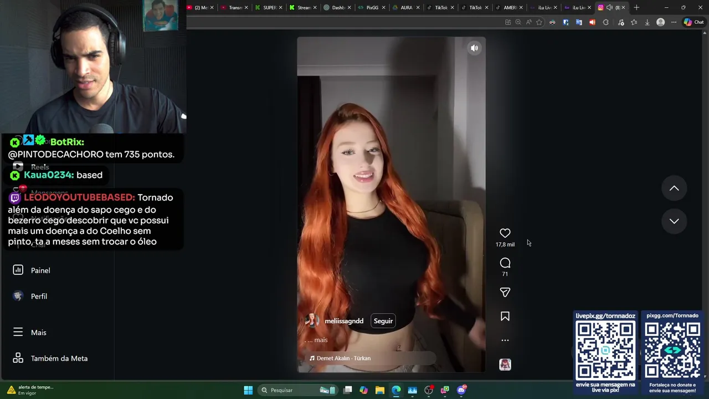Open the 'alerta de tempe...' weather widget
The height and width of the screenshot is (399, 709).
31,390
